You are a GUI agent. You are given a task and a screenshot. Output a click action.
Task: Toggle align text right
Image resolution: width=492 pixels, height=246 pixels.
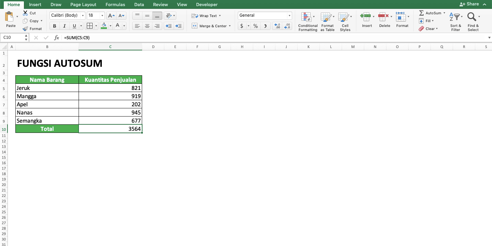coord(157,26)
